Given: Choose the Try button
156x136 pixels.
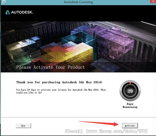Looking at the screenshot, I should [23, 126].
